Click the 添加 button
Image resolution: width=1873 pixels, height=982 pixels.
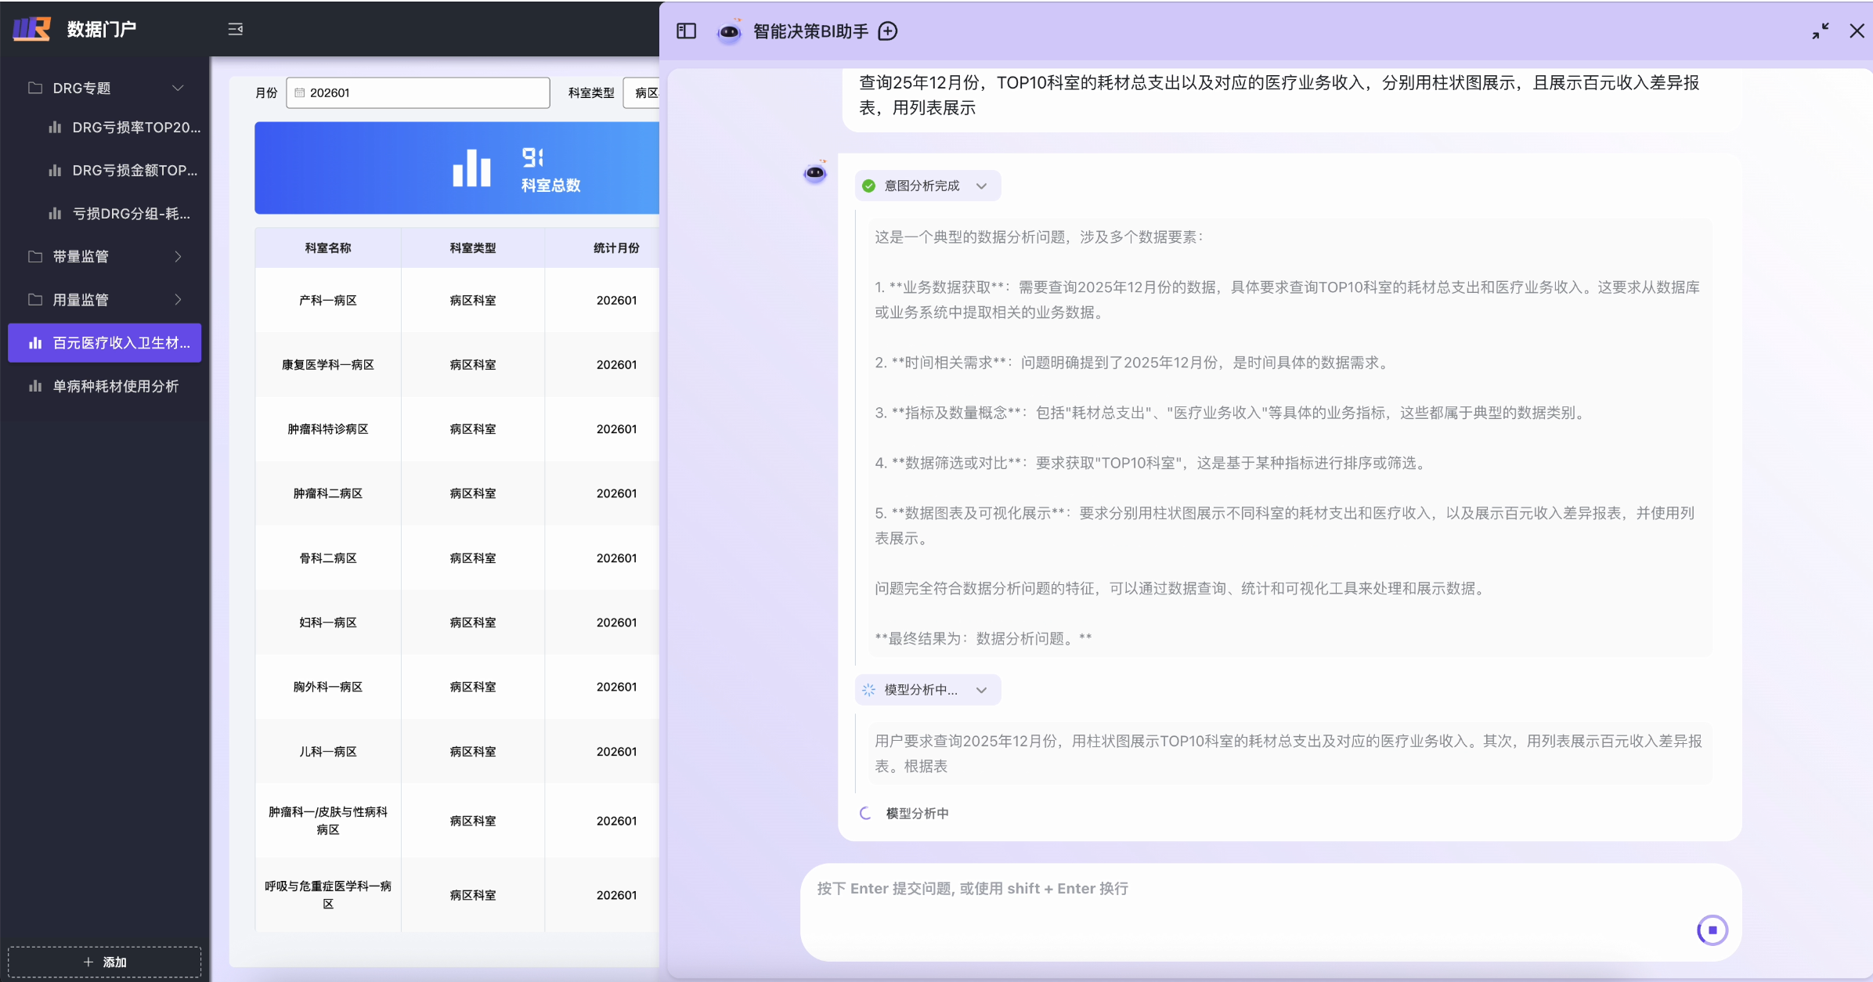105,962
